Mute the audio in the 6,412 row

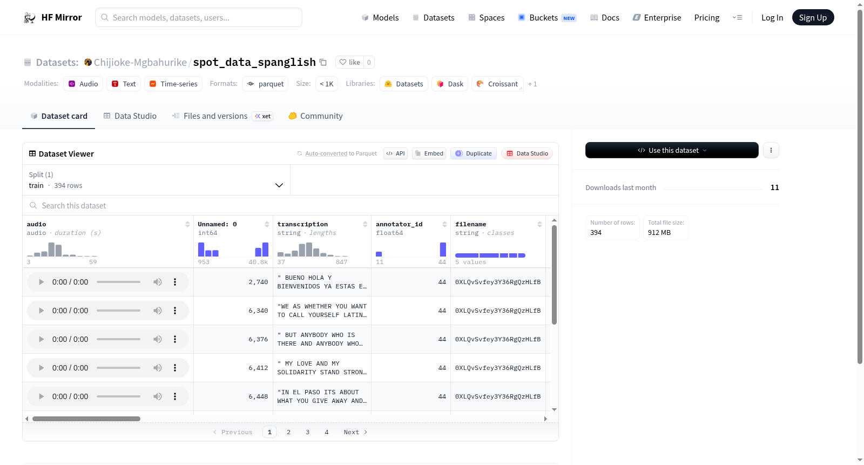(x=158, y=368)
